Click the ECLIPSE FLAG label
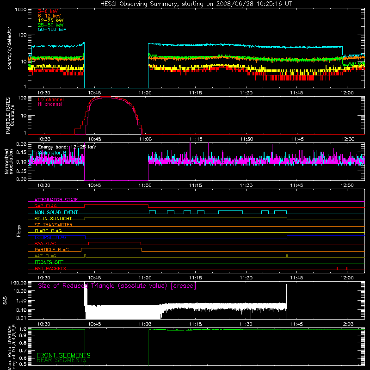The height and width of the screenshot is (370, 370). click(x=50, y=237)
